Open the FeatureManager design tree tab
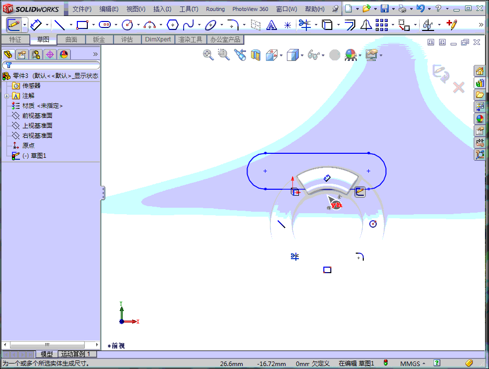This screenshot has height=369, width=489. [8, 54]
